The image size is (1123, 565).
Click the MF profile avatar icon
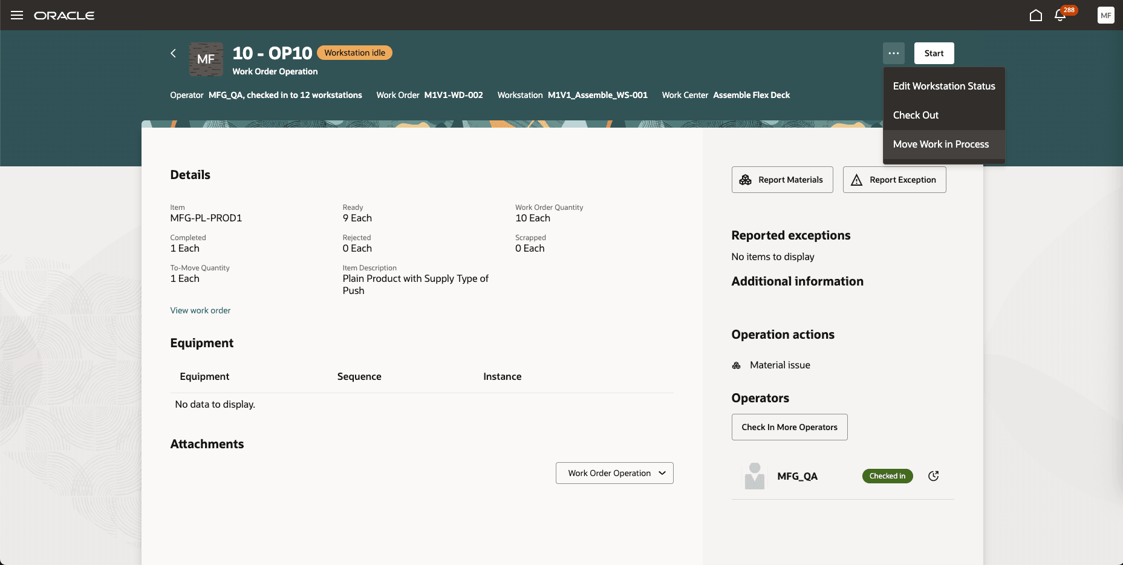pyautogui.click(x=1105, y=15)
